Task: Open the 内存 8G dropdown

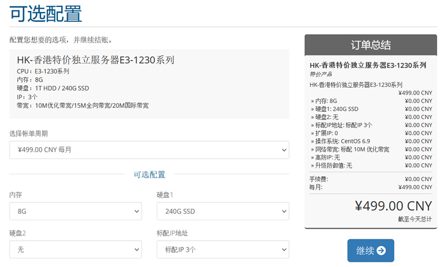Action: tap(76, 211)
